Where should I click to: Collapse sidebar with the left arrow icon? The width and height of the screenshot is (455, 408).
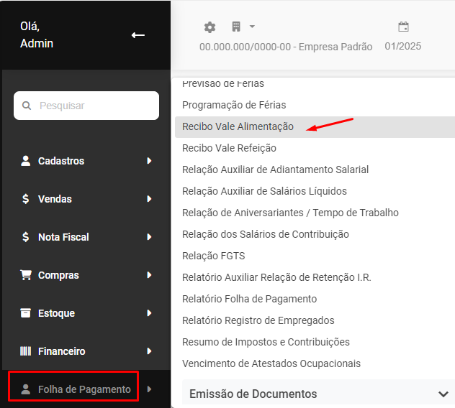(x=138, y=35)
